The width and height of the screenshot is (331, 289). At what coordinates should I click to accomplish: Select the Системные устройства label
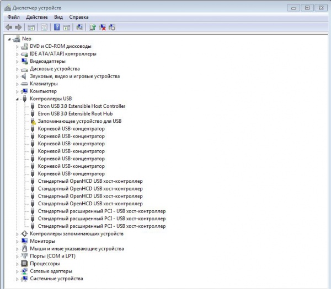click(x=56, y=279)
